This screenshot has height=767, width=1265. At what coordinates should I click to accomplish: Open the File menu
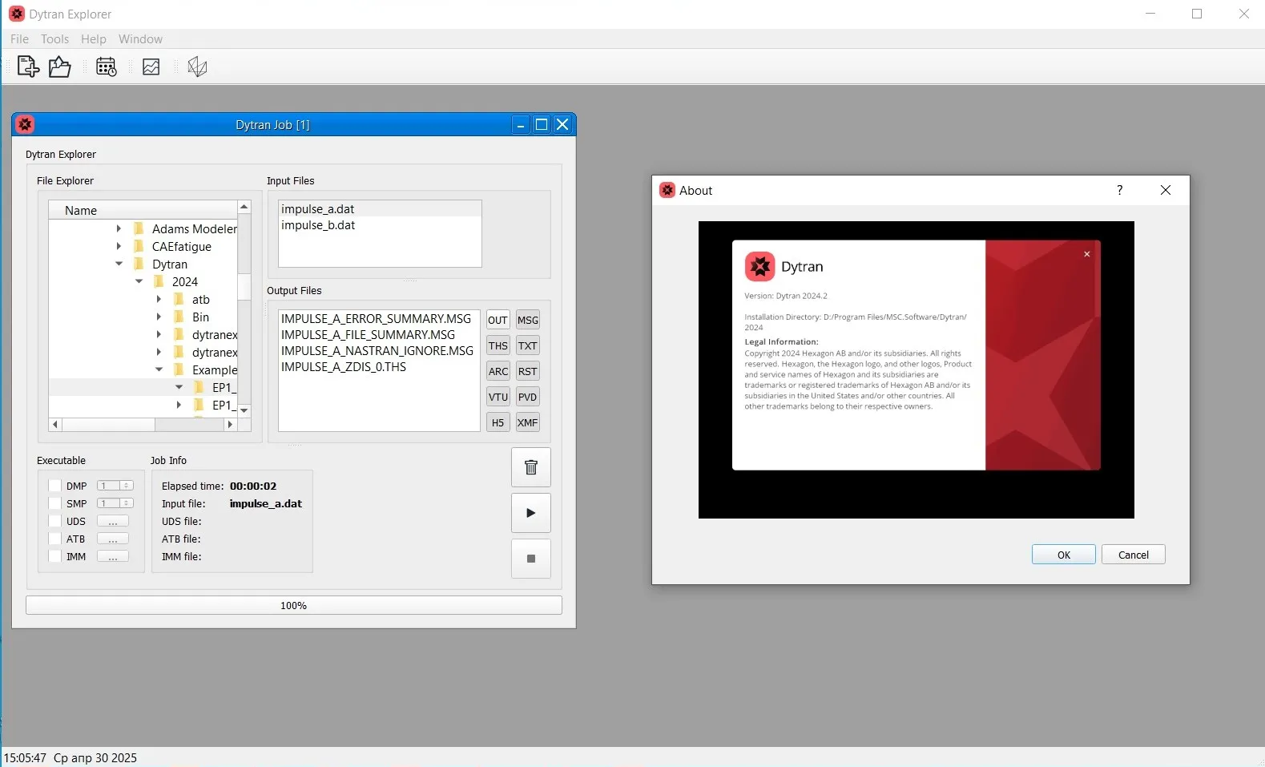point(19,38)
